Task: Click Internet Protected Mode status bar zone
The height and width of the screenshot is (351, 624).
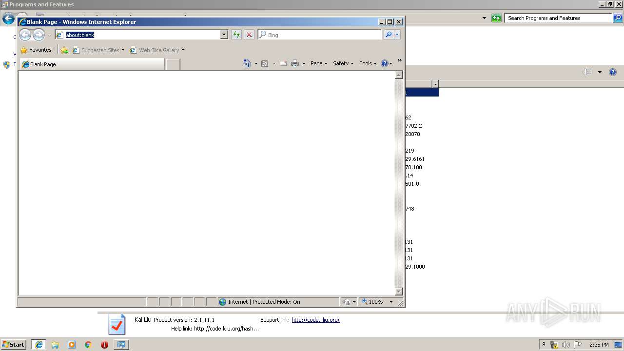Action: [278, 302]
